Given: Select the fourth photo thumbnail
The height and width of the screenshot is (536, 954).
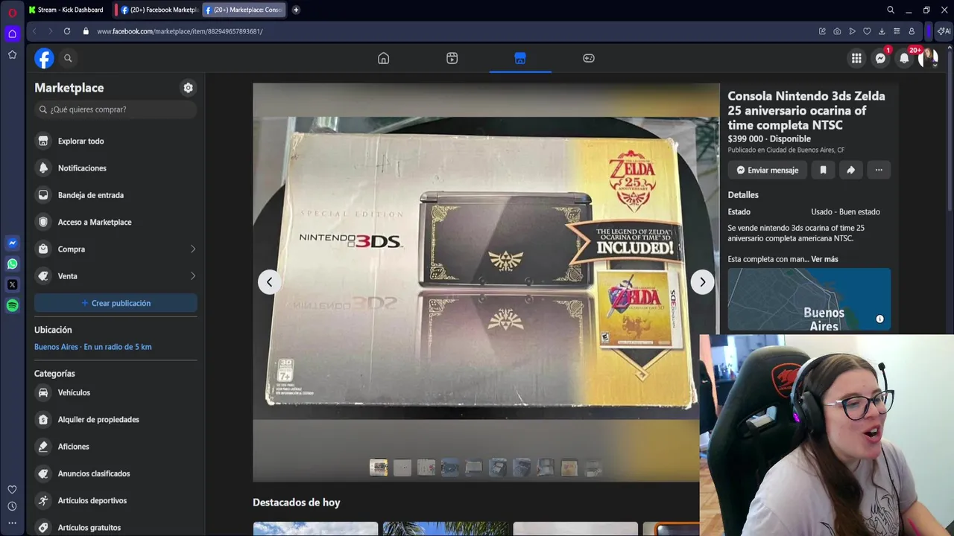Looking at the screenshot, I should point(450,468).
